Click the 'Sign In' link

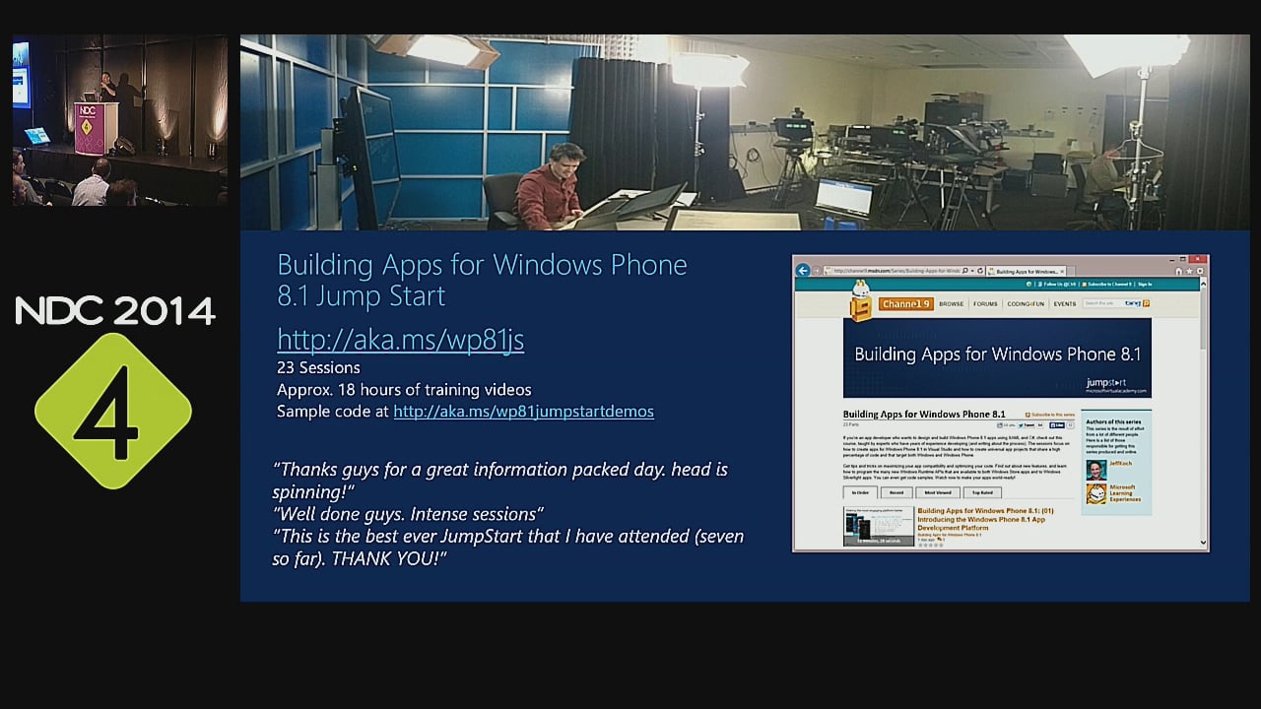(x=1145, y=284)
